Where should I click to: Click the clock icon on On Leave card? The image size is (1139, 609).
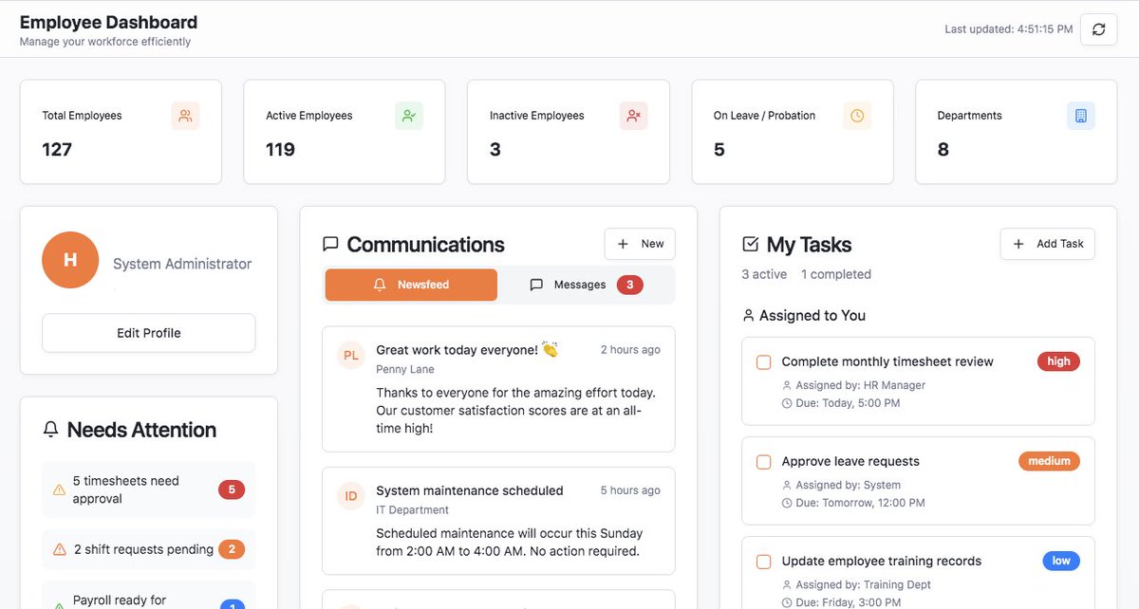857,115
